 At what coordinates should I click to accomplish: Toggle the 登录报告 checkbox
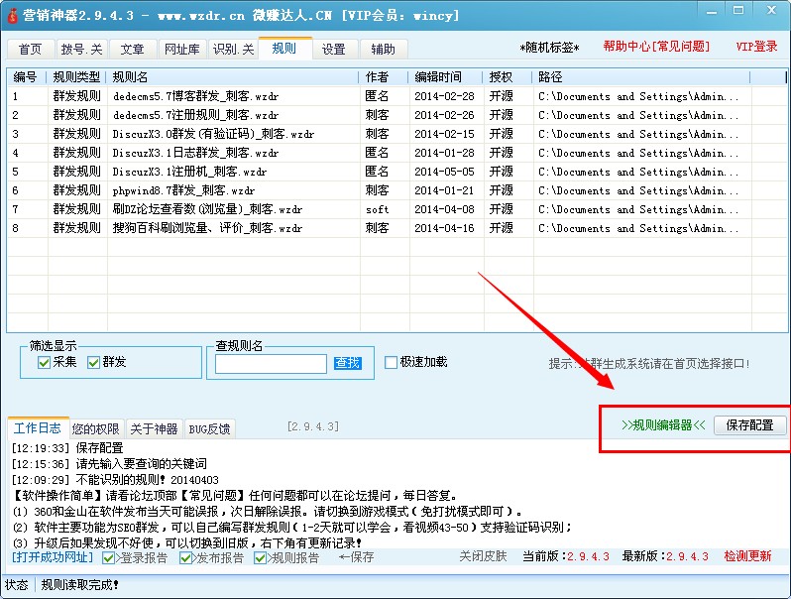point(108,557)
